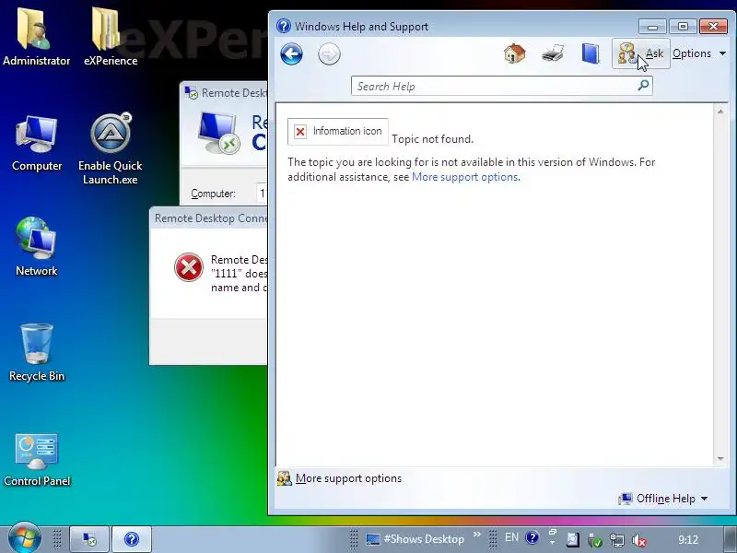This screenshot has height=553, width=737.
Task: Click the Remote Desktop Connection title bar
Action: pyautogui.click(x=223, y=93)
